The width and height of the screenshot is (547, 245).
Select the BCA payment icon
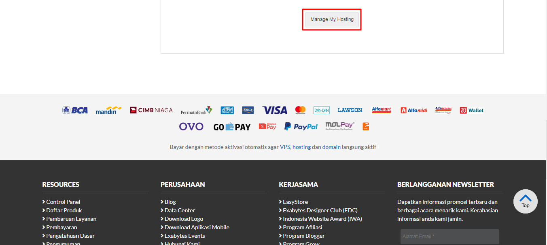(x=75, y=110)
